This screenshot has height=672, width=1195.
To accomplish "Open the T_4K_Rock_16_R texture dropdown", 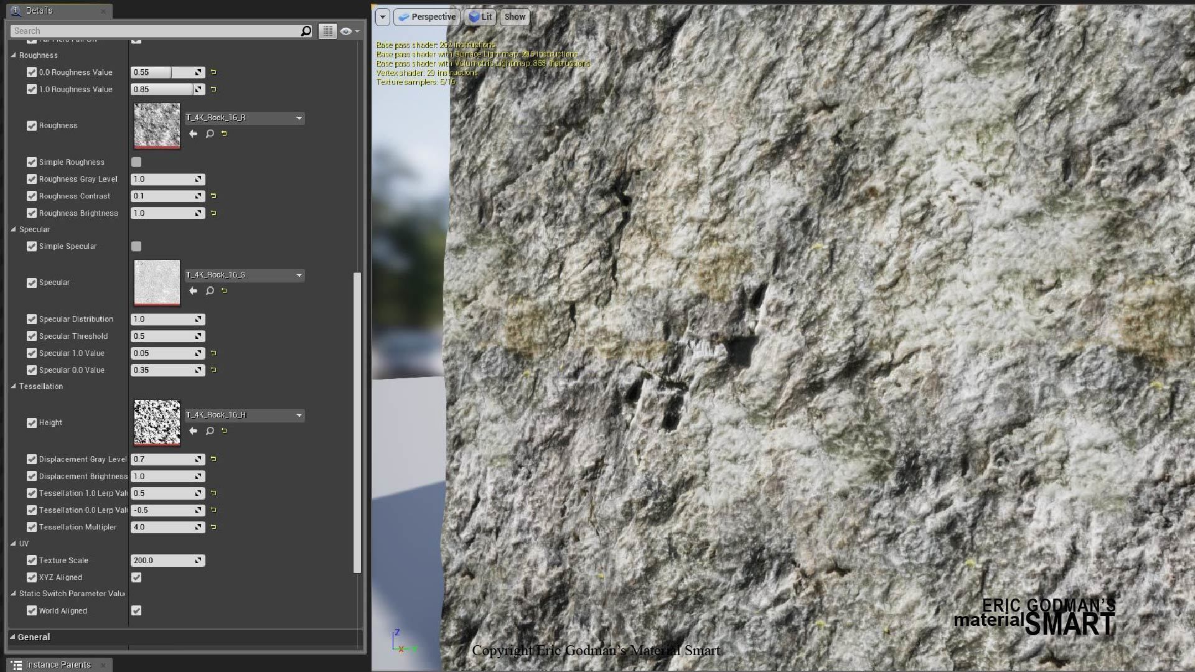I will point(245,118).
